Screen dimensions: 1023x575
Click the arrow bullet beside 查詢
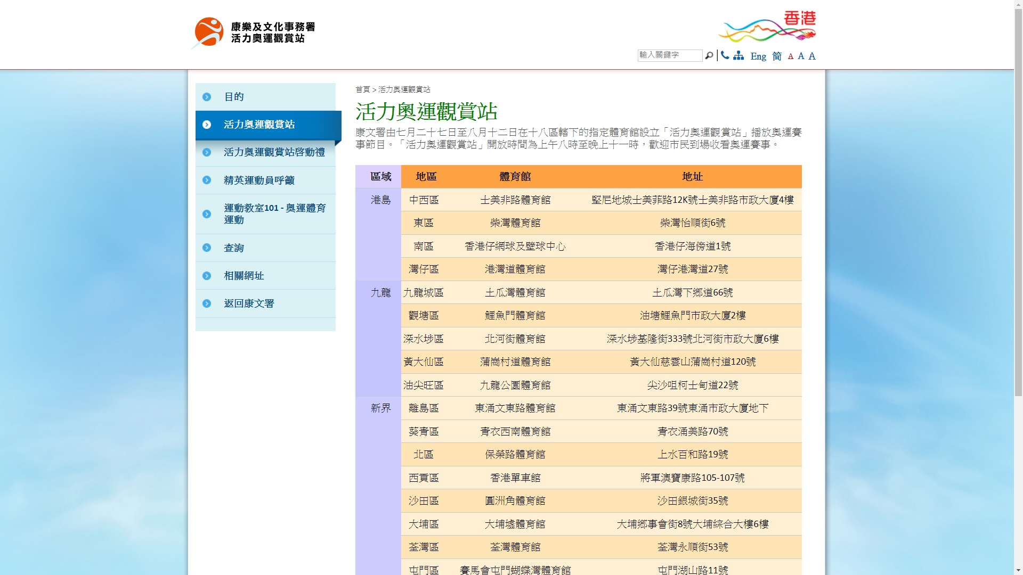[207, 248]
